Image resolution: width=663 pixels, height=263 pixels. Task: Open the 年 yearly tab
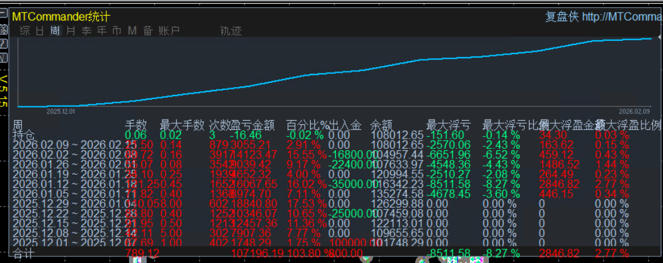tap(102, 31)
